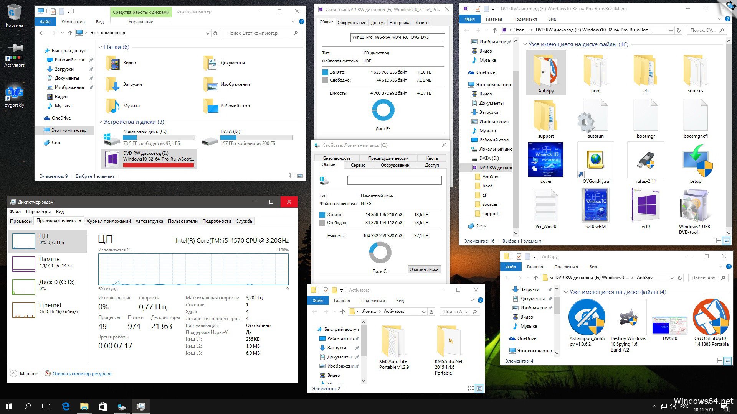Open Task View on taskbar
Screen dimensions: 737x414
tap(46, 406)
